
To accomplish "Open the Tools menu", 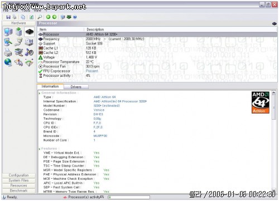I will pos(26,11).
